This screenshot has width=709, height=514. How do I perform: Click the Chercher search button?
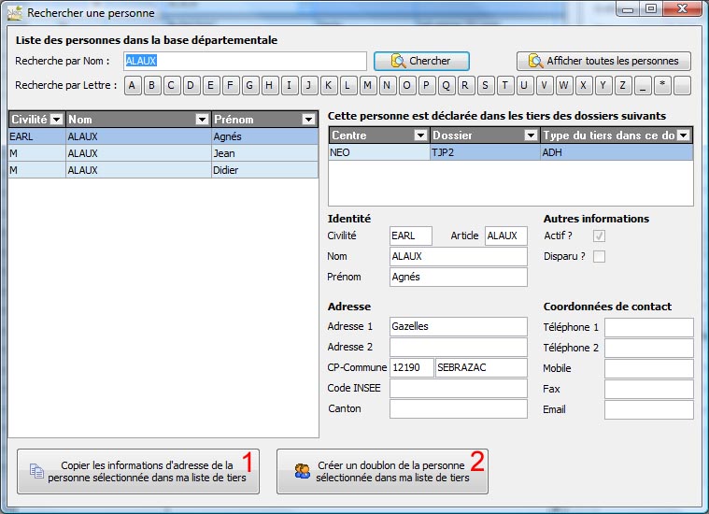coord(421,61)
